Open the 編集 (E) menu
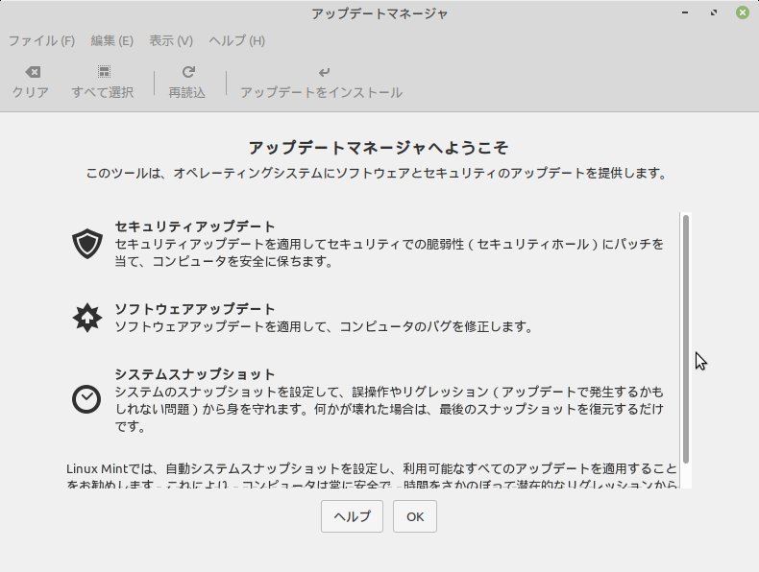The width and height of the screenshot is (759, 572). (x=111, y=40)
